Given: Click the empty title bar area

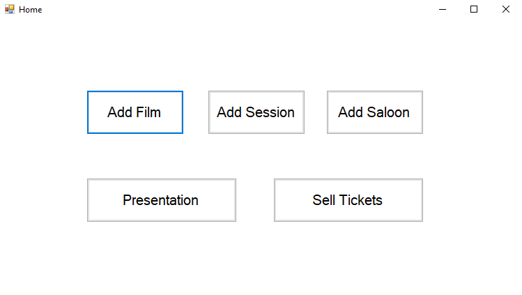Looking at the screenshot, I should coord(230,9).
